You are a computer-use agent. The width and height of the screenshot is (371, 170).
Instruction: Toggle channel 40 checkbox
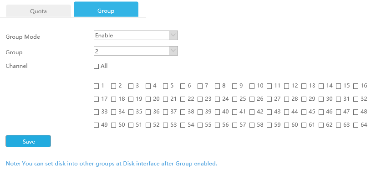coord(217,112)
